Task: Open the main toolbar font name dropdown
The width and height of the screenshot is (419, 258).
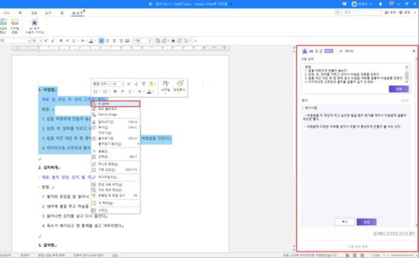Action: [28, 41]
